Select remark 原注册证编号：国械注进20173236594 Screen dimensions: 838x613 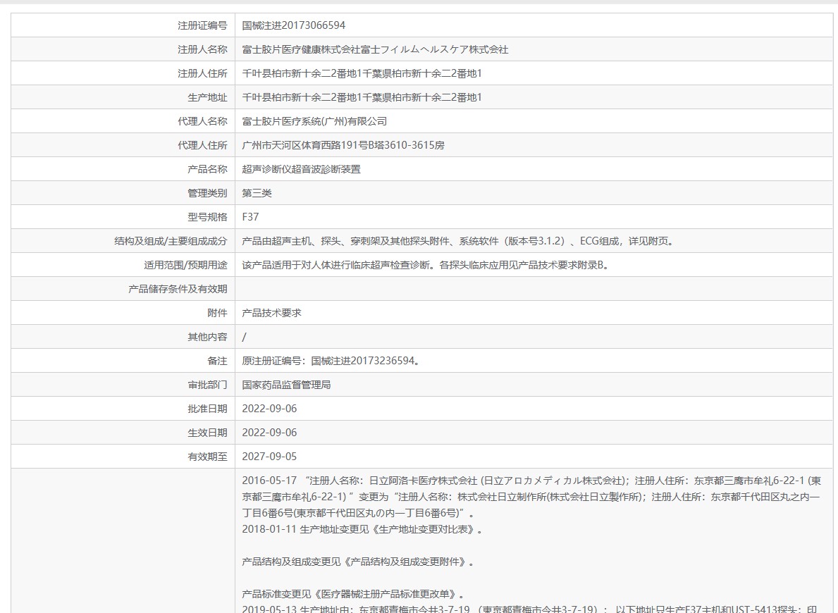pos(331,361)
